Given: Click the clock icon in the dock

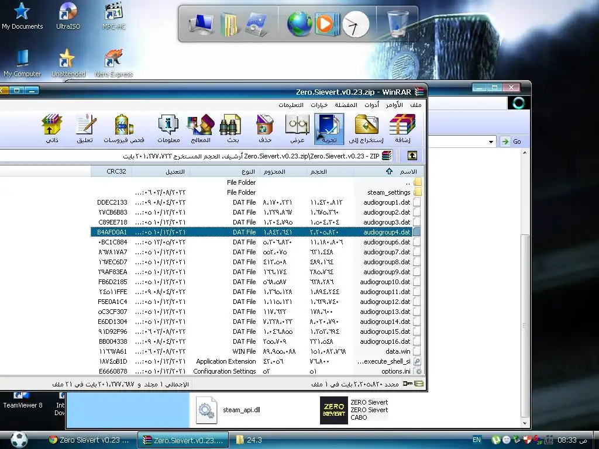Looking at the screenshot, I should tap(355, 23).
